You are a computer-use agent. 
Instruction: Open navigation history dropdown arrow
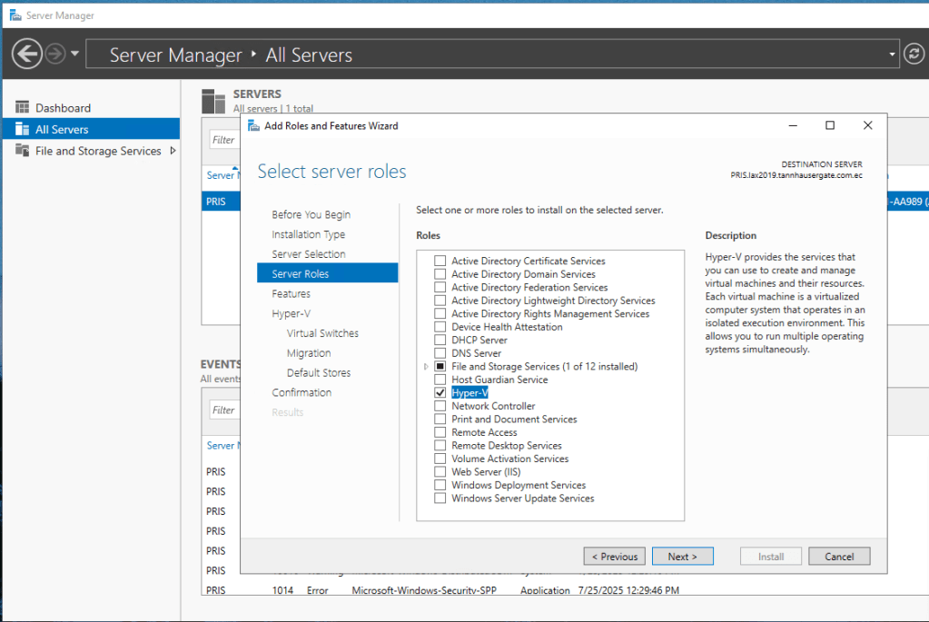(74, 54)
